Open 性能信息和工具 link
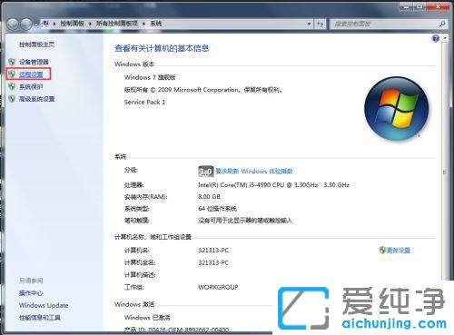This screenshot has height=335, width=454. (40, 318)
